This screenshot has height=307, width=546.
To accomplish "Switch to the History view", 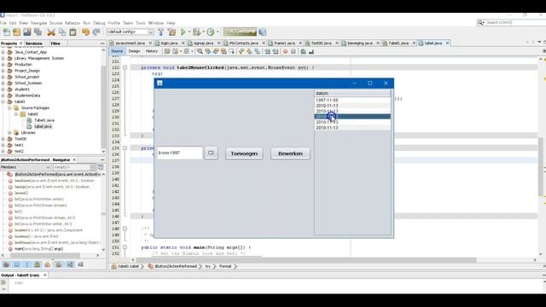I will pos(152,51).
